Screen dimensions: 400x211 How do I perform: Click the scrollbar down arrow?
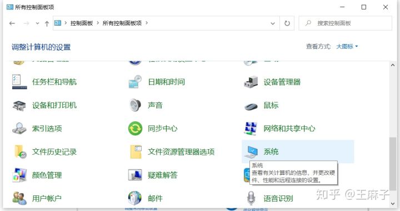[x=393, y=204]
